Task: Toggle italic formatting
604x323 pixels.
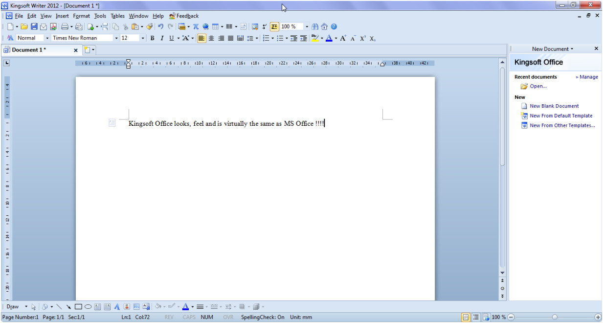Action: pyautogui.click(x=161, y=38)
